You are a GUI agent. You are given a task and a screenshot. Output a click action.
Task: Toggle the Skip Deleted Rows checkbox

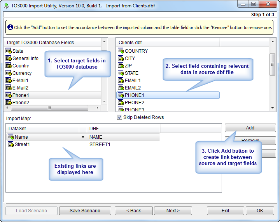[x=119, y=117]
